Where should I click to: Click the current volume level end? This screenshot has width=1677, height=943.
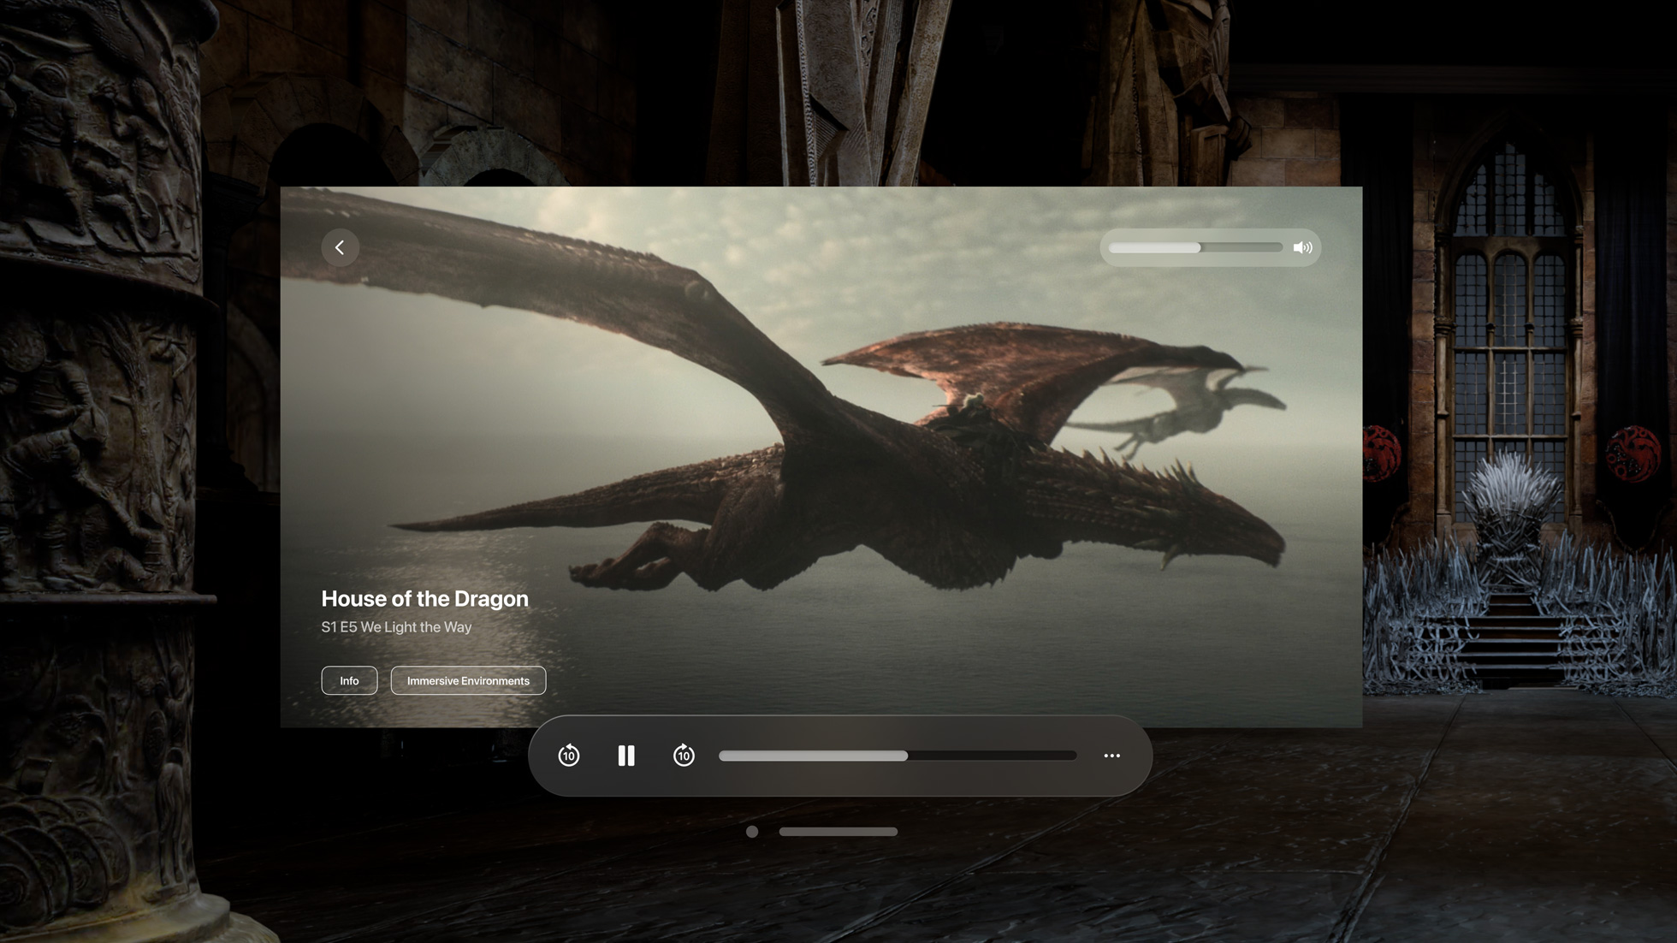(1199, 248)
